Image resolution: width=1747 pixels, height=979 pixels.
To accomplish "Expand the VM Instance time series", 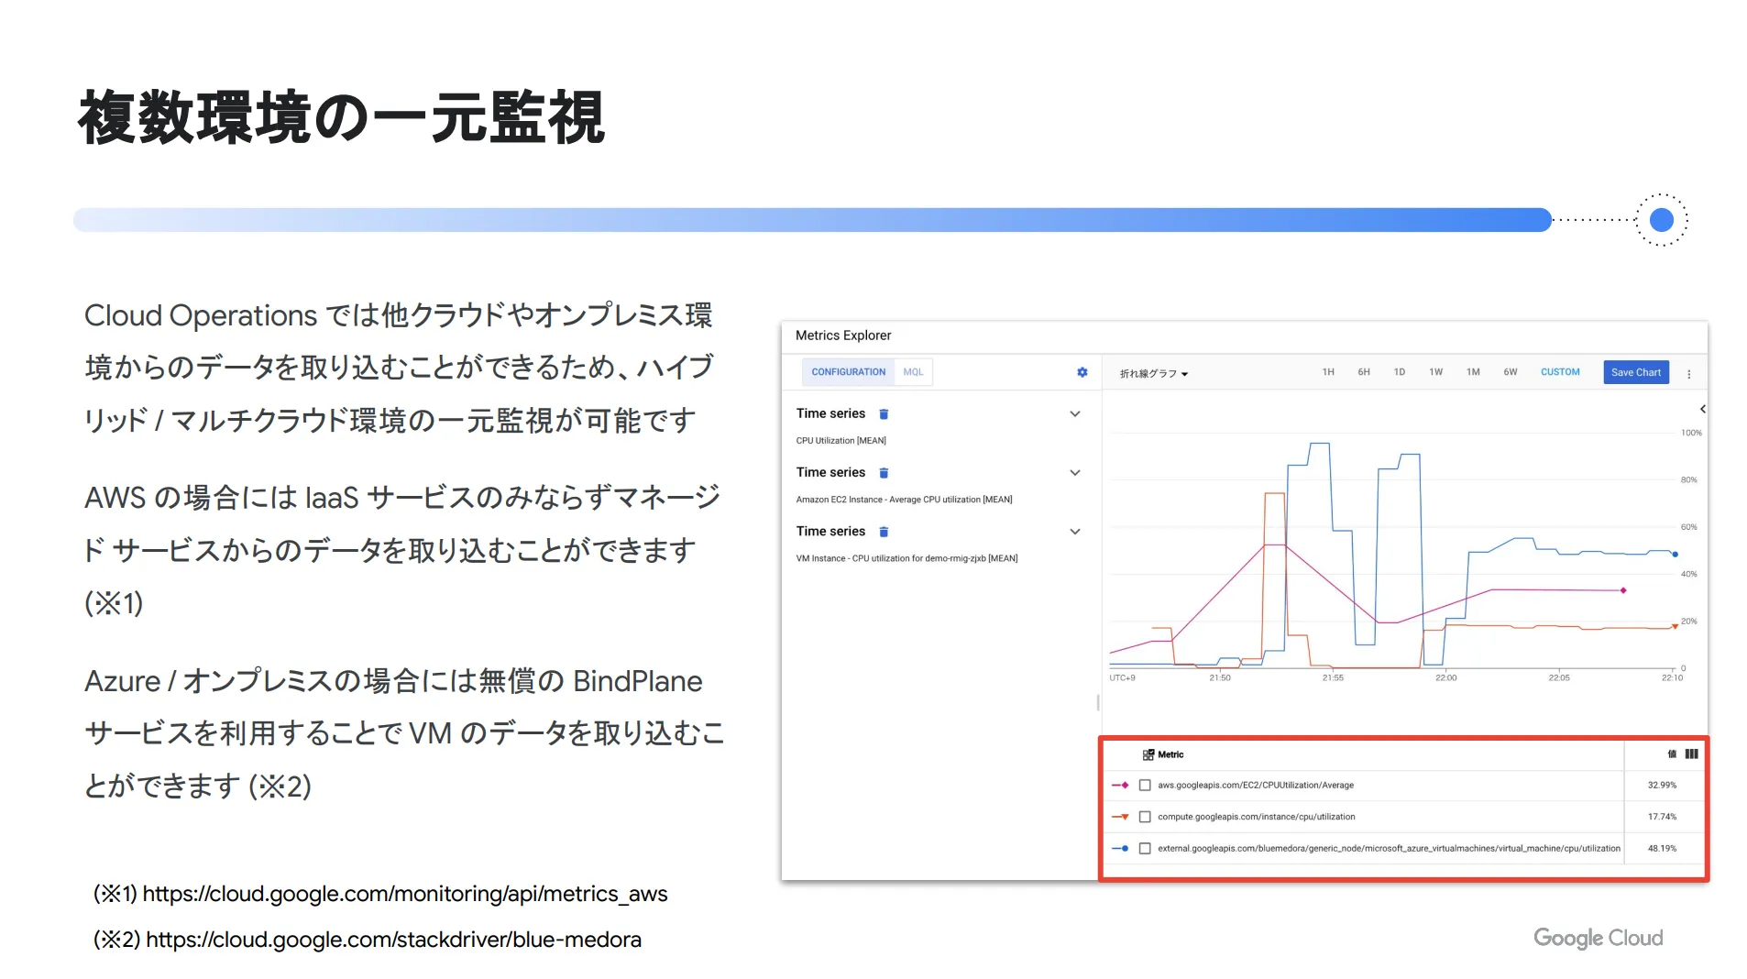I will pyautogui.click(x=1075, y=532).
